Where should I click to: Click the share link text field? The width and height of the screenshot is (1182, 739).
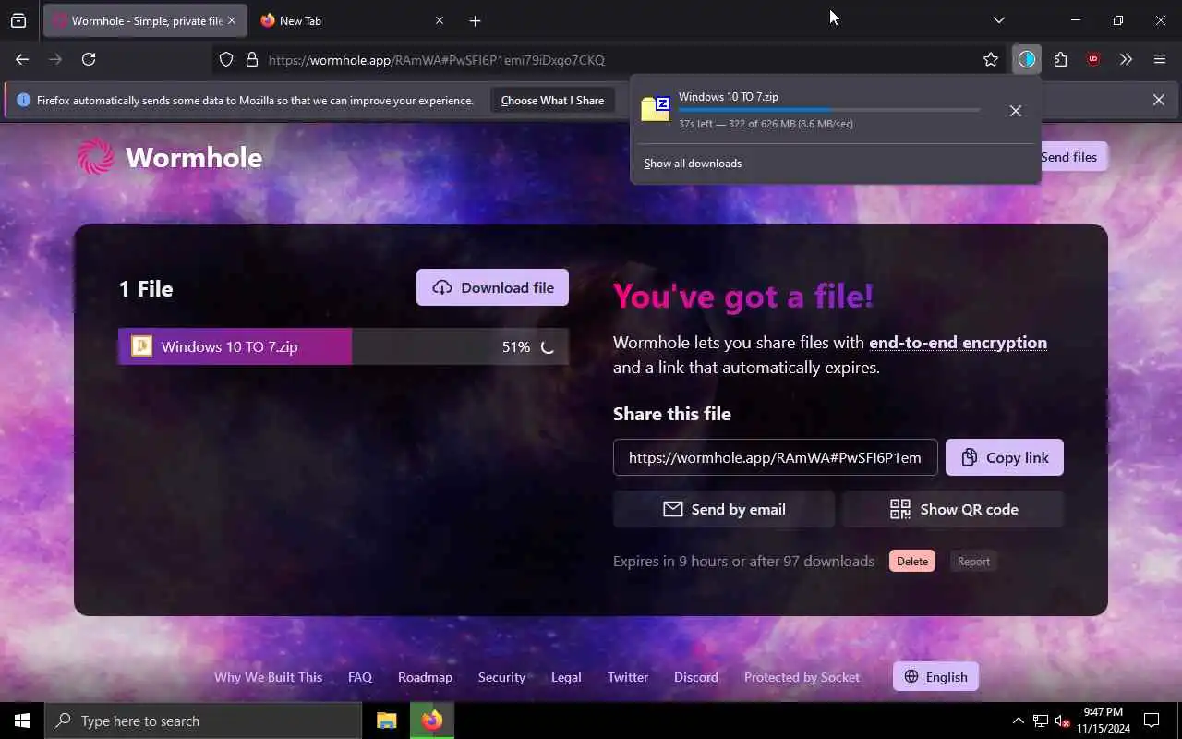tap(775, 457)
